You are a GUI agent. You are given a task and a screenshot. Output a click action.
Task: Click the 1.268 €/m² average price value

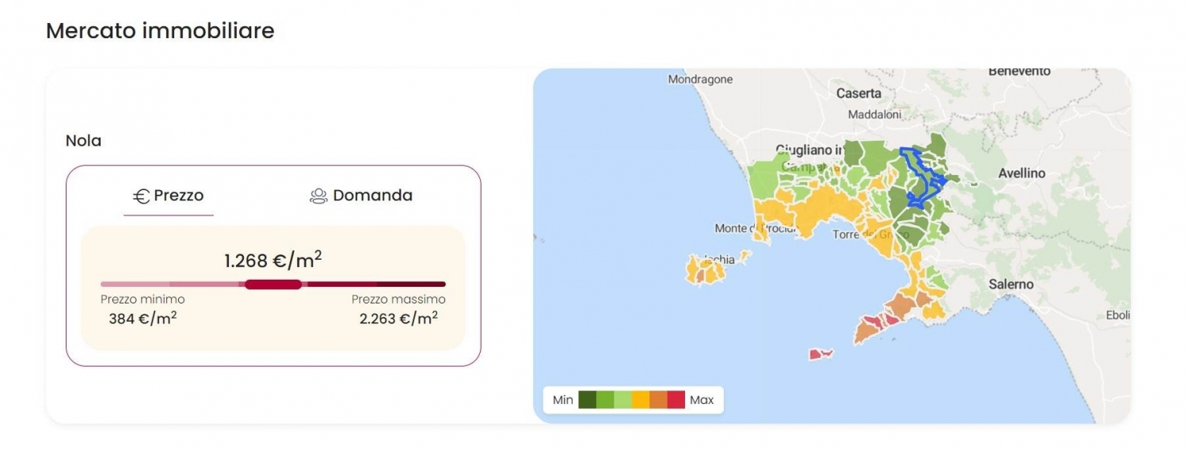click(273, 260)
